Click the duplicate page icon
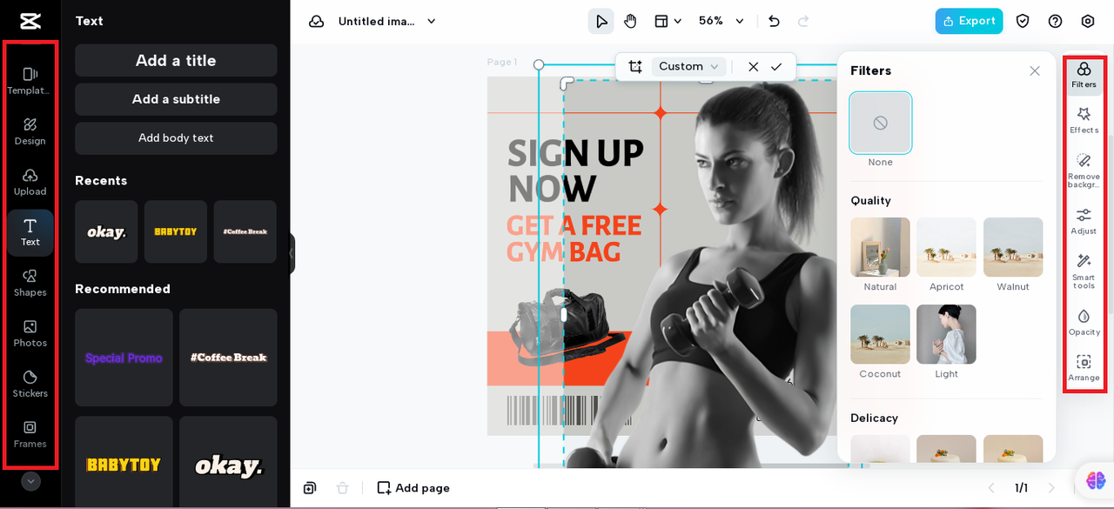The height and width of the screenshot is (509, 1114). (310, 488)
